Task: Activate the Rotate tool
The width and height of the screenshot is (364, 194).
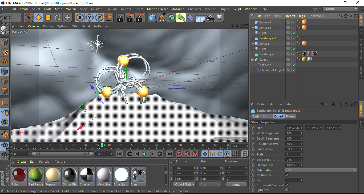Action: (x=58, y=18)
